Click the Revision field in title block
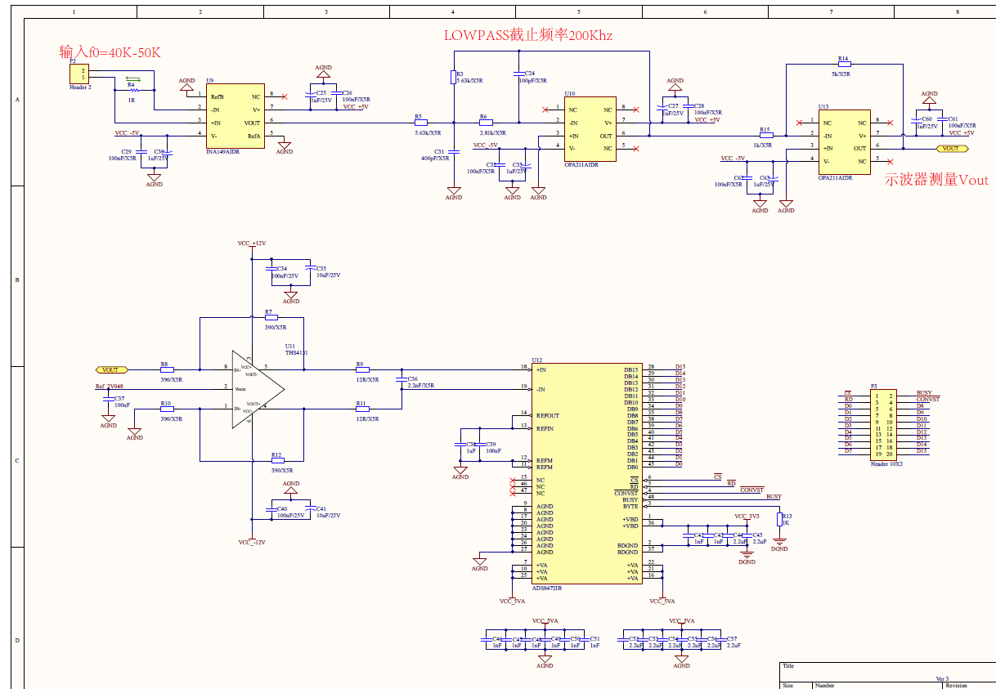The height and width of the screenshot is (689, 996). [x=955, y=686]
